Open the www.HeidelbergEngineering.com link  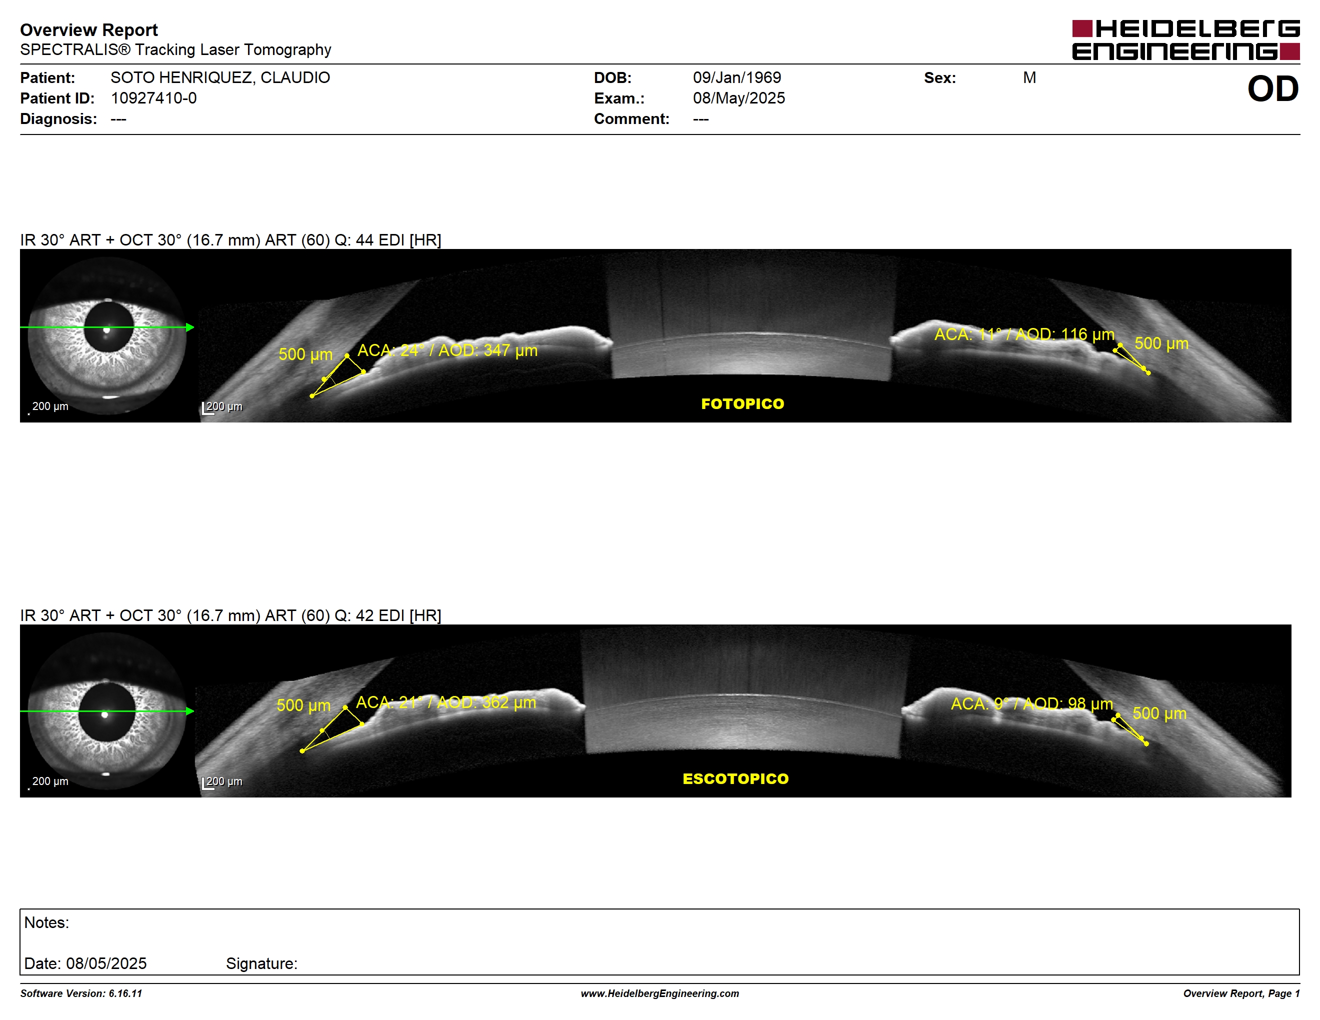(x=660, y=993)
